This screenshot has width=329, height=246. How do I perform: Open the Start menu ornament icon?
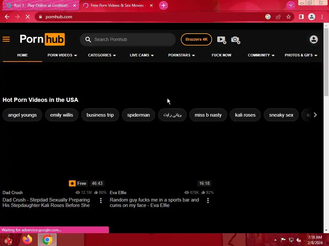point(8,240)
